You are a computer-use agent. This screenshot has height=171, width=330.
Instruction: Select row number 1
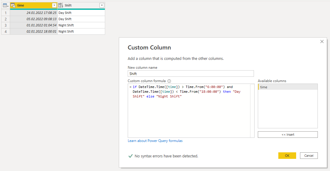pyautogui.click(x=6, y=13)
